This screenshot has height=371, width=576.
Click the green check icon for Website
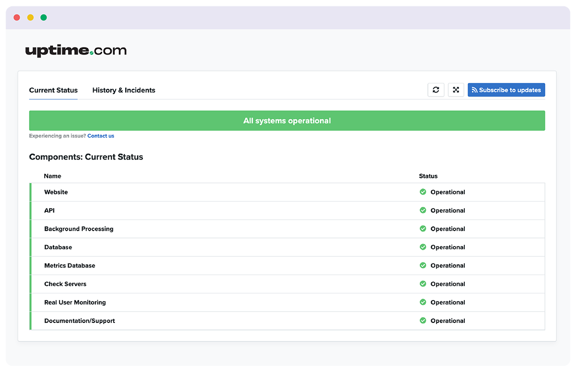point(423,191)
